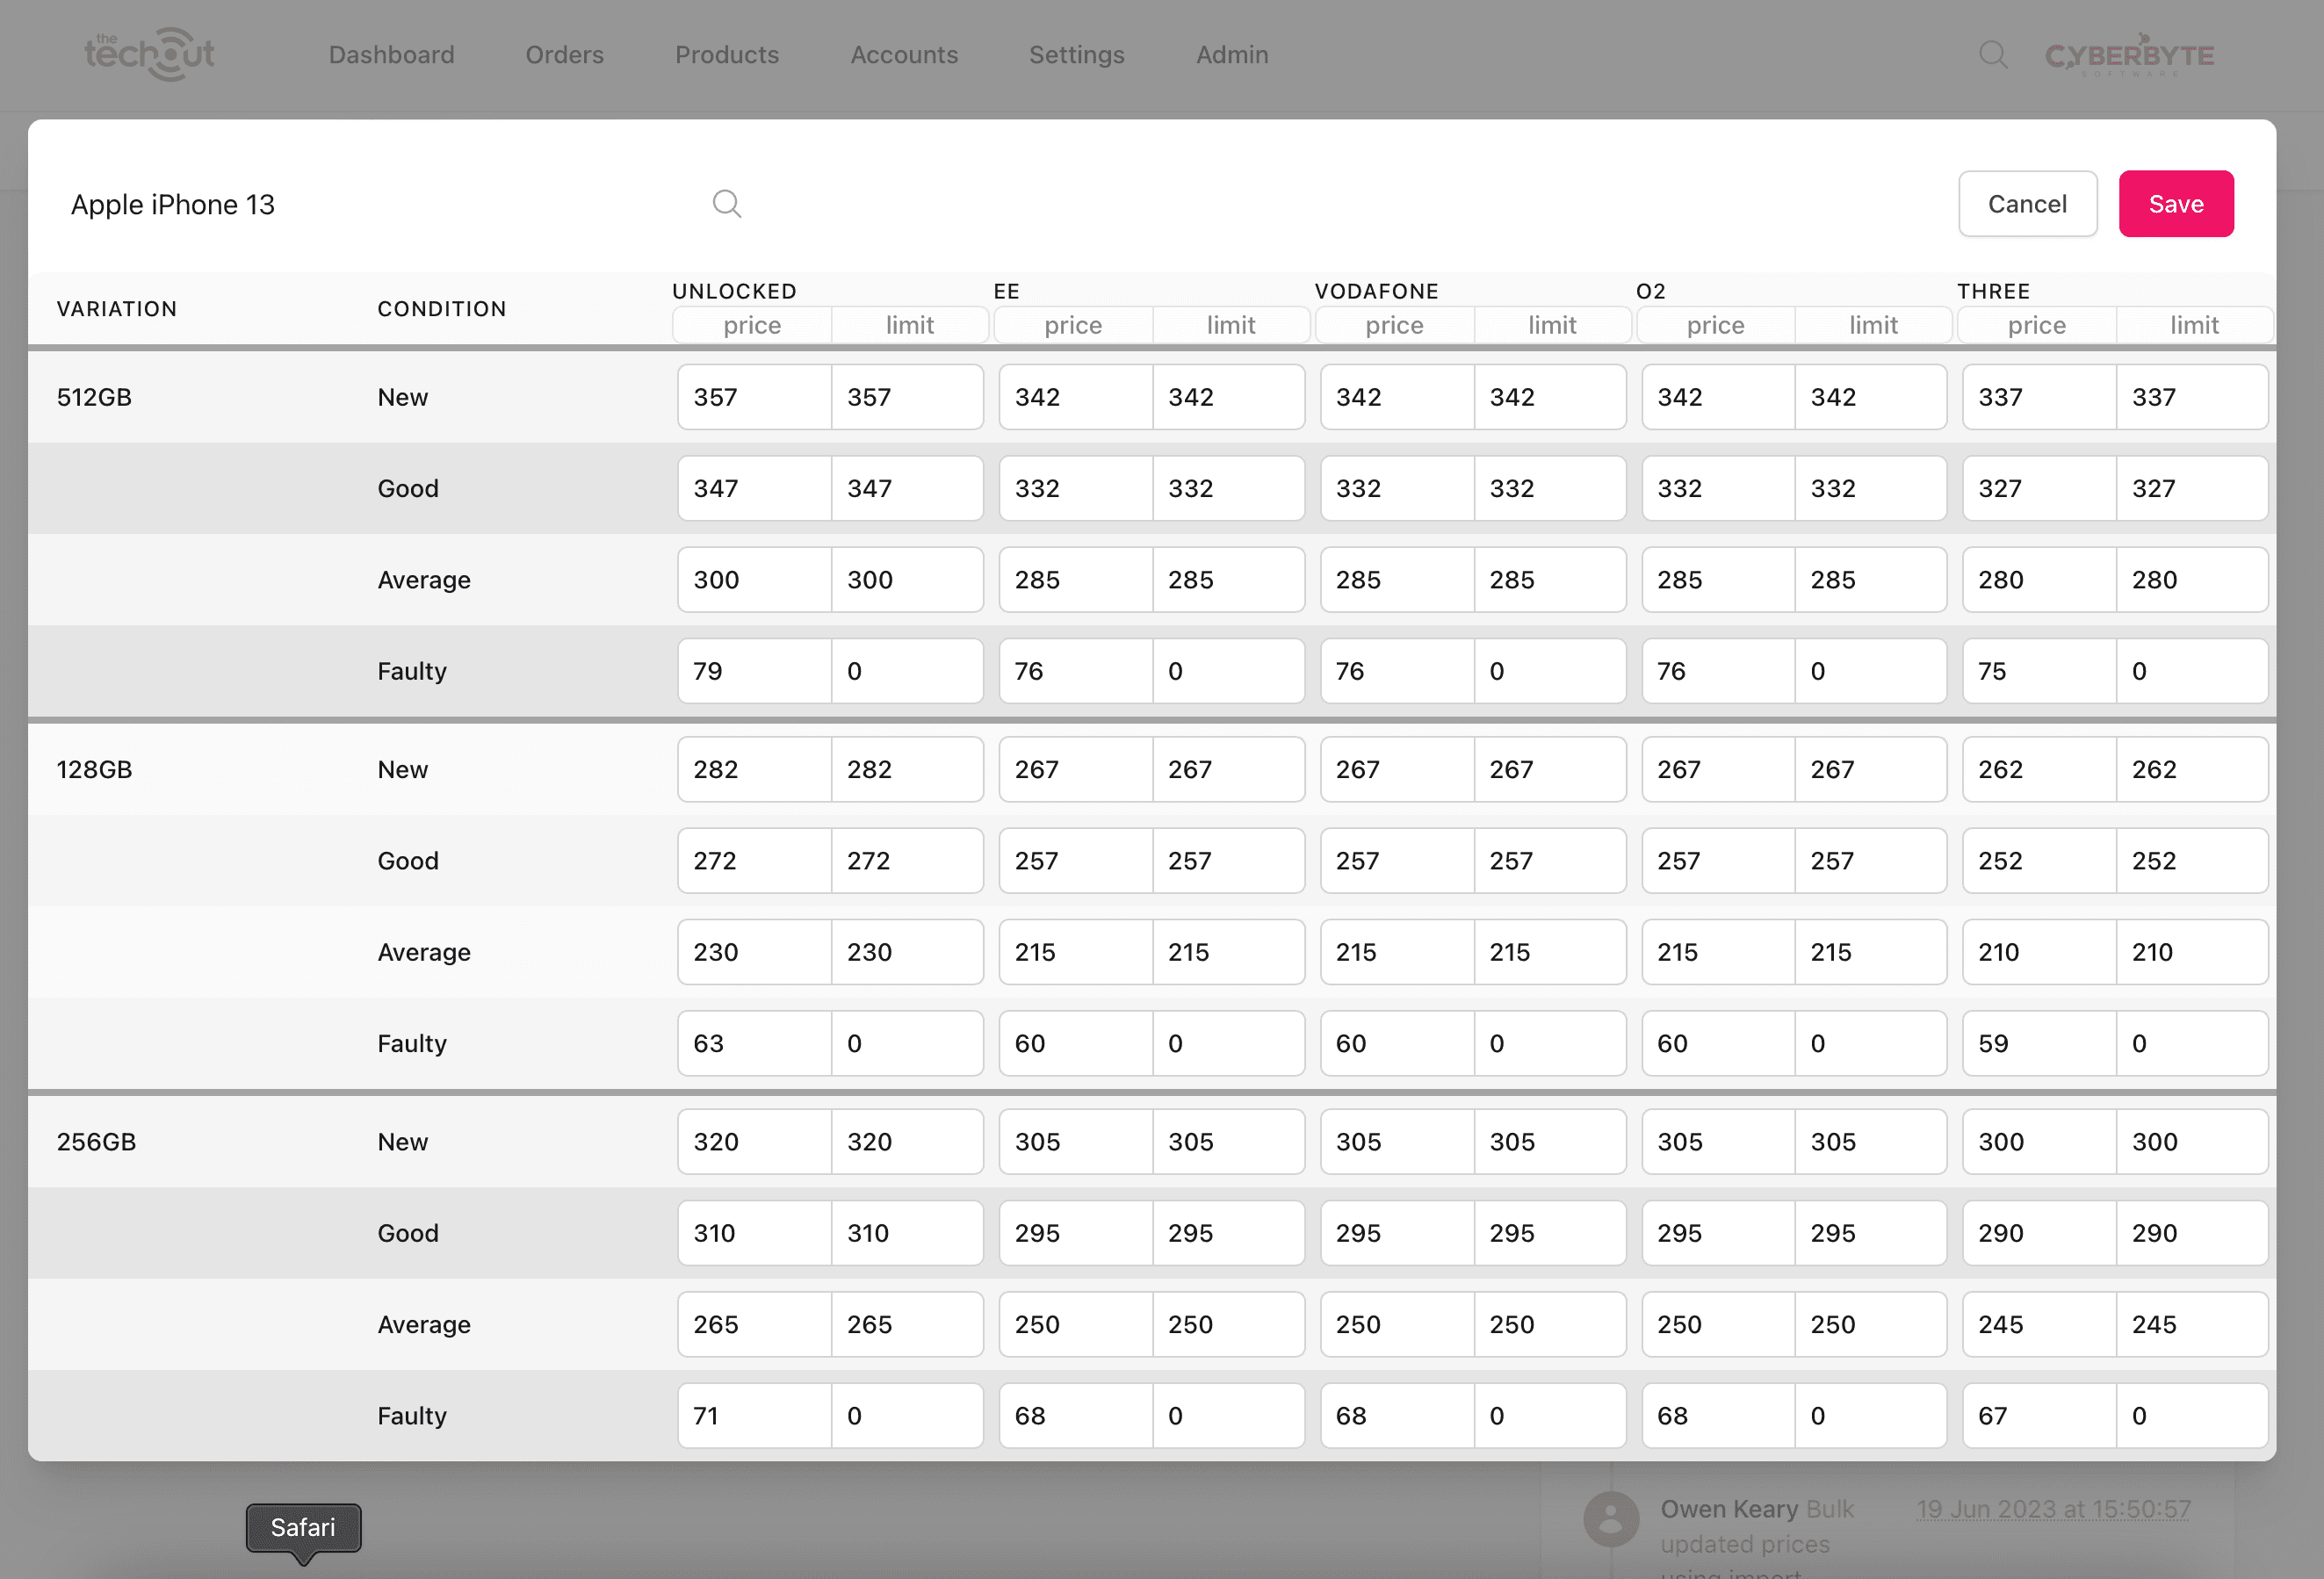
Task: Edit 512GB Good O2 limit field
Action: (x=1871, y=488)
